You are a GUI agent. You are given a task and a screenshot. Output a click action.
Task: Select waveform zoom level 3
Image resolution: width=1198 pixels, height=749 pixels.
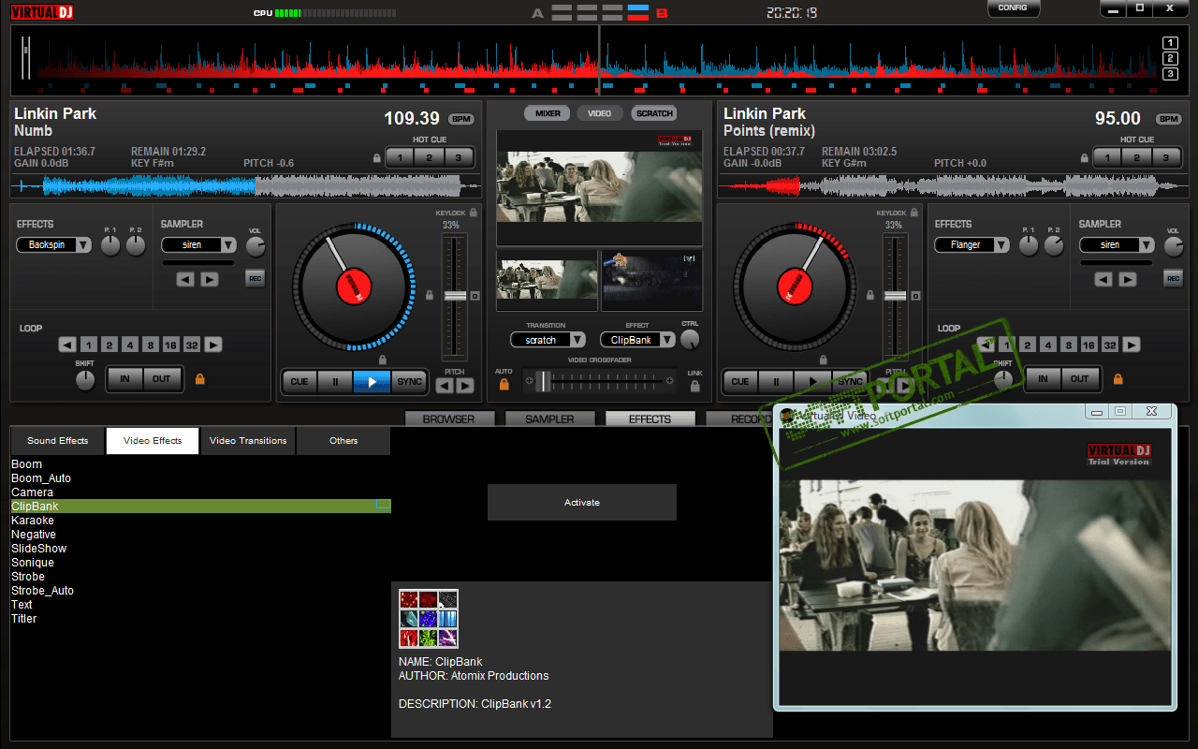pyautogui.click(x=1170, y=74)
